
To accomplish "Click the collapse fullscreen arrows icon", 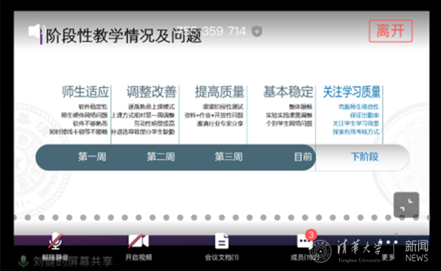I will coord(406,205).
